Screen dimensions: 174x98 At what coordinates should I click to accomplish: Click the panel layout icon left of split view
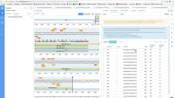[x=169, y=11]
